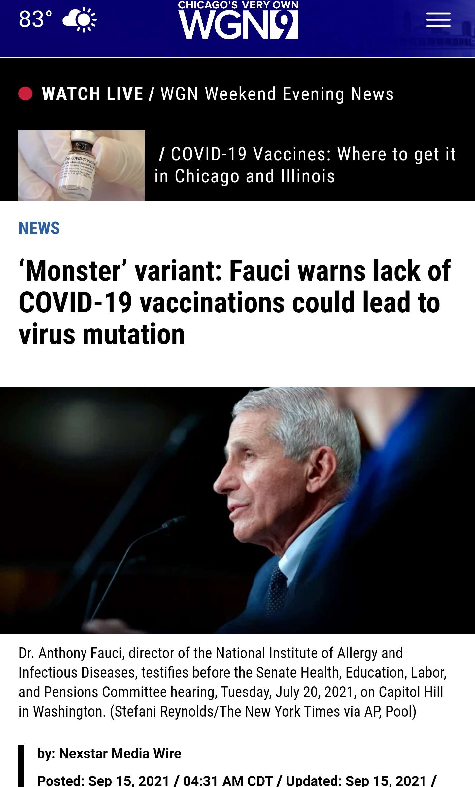Tap the 'Monster' variant article headline
This screenshot has height=787, width=475.
pyautogui.click(x=234, y=302)
